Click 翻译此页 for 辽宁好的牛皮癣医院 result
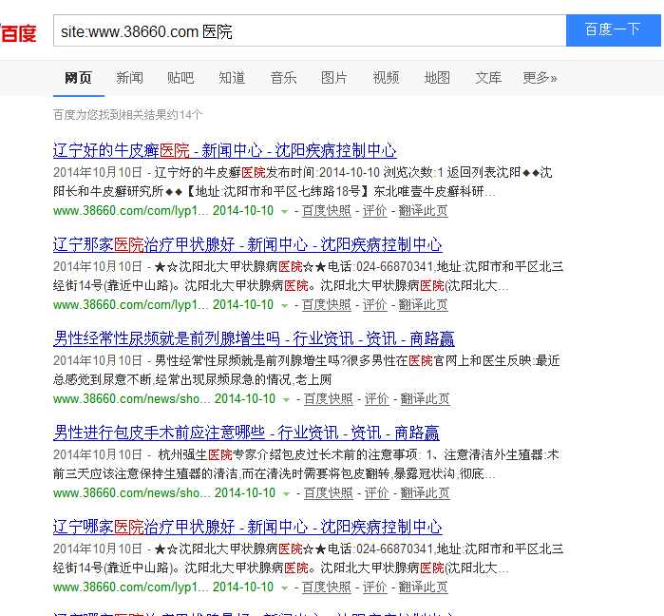The height and width of the screenshot is (616, 664). click(x=423, y=210)
